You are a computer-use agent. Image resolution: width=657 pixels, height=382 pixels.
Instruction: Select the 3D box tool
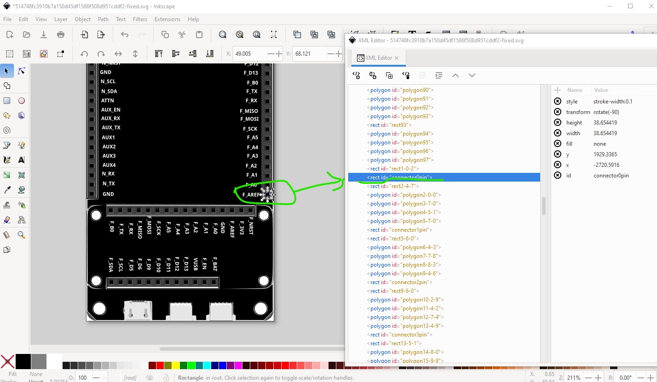[21, 115]
